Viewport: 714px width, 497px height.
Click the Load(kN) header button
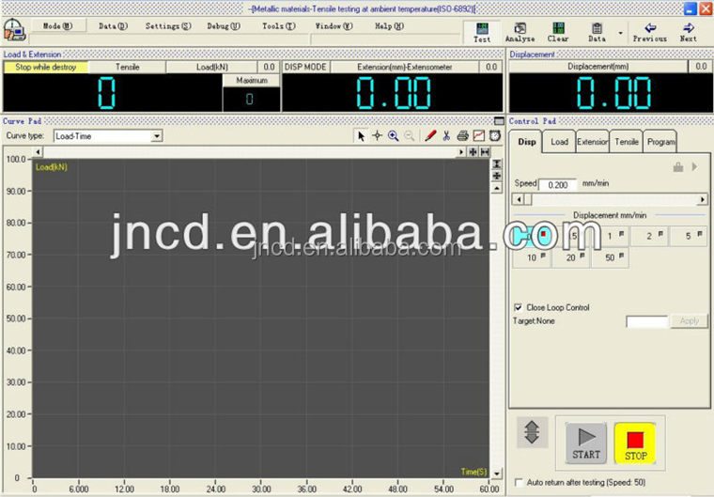tap(211, 67)
